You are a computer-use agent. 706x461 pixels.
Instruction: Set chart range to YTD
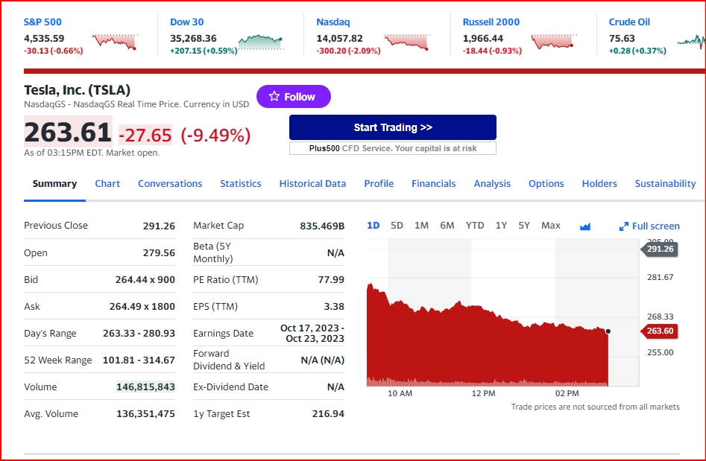point(474,226)
